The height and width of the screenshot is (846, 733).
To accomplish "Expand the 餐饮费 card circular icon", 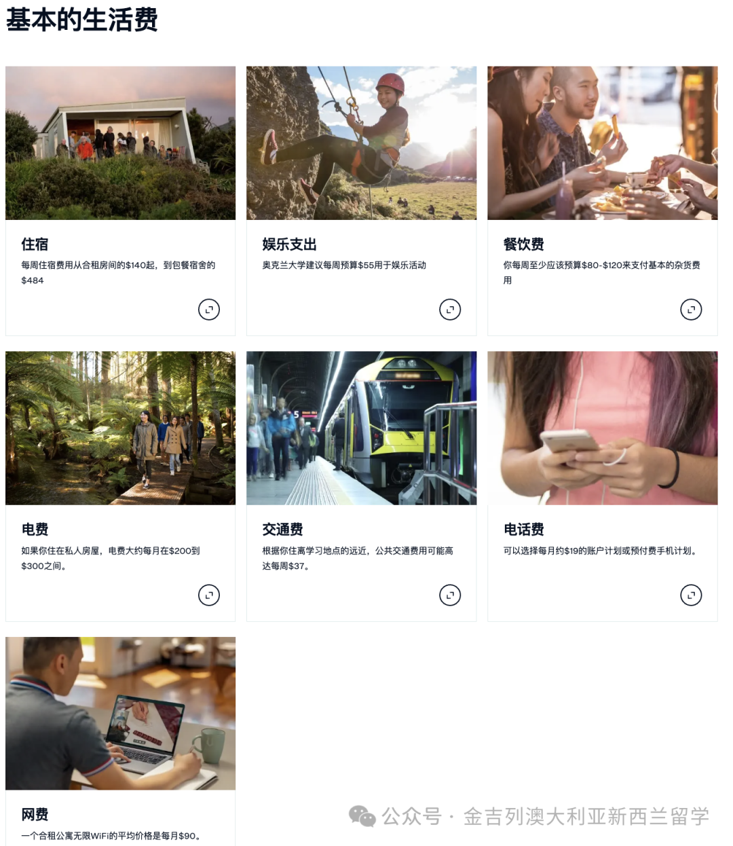I will (x=691, y=310).
